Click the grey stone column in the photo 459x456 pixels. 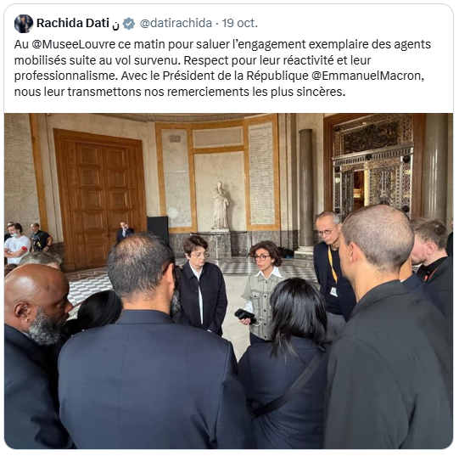[305, 189]
